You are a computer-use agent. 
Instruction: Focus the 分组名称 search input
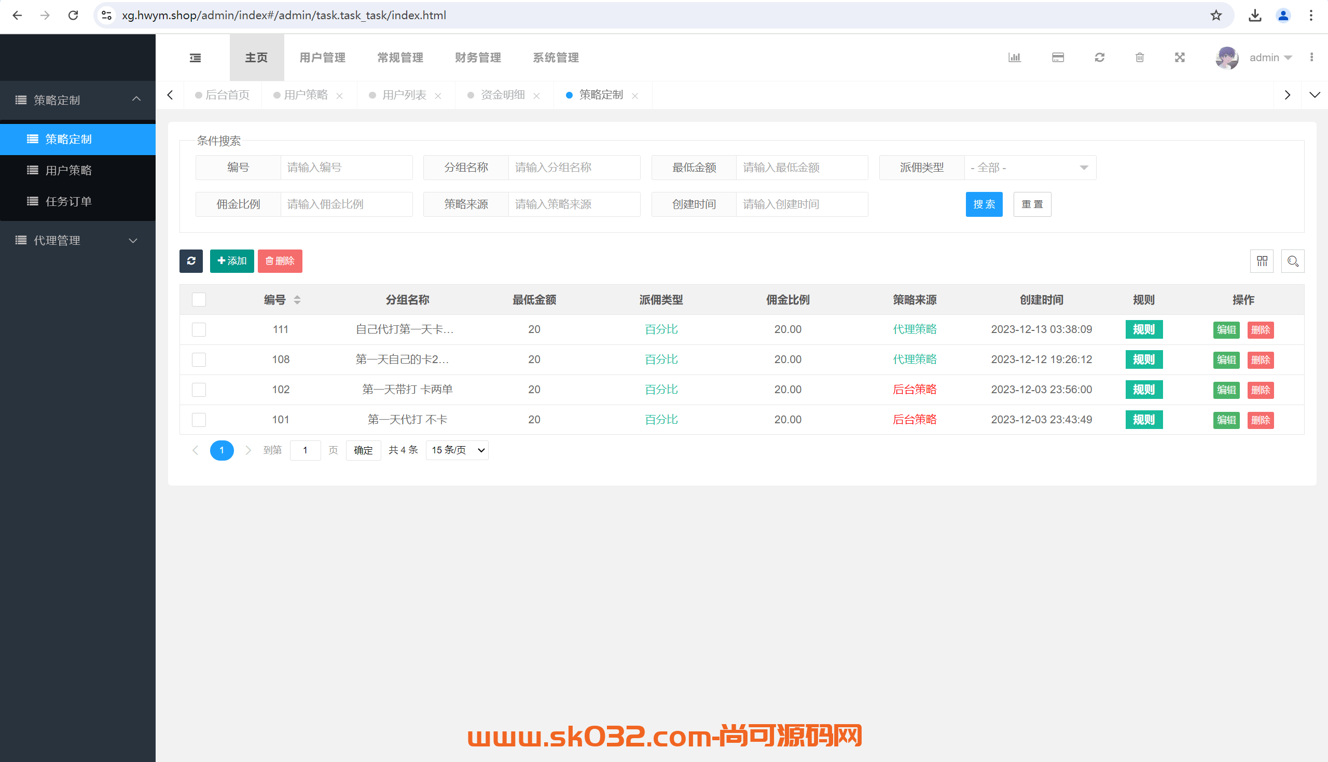click(574, 168)
